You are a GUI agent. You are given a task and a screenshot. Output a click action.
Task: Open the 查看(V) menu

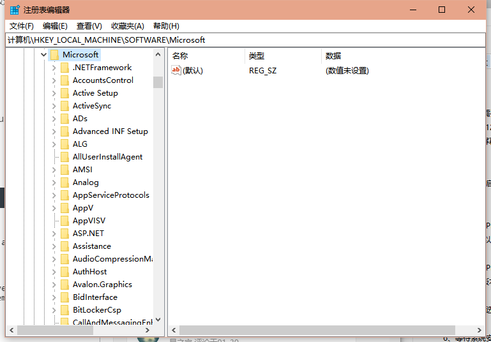coord(89,26)
